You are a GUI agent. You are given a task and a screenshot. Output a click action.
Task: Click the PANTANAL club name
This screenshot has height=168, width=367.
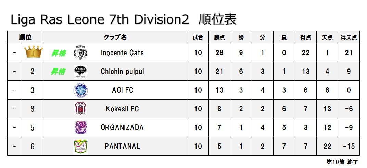123,146
